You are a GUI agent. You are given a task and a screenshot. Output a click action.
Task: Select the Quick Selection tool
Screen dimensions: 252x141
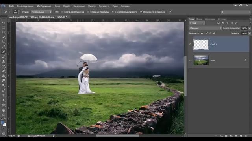4,37
